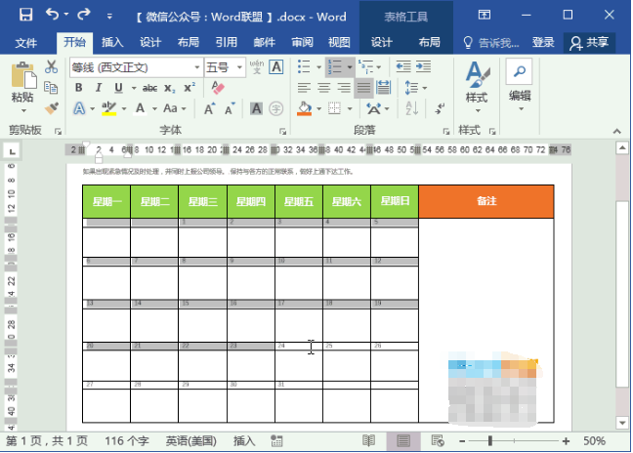This screenshot has height=453, width=633.
Task: Open the font size dropdown 五号
Action: click(x=239, y=67)
